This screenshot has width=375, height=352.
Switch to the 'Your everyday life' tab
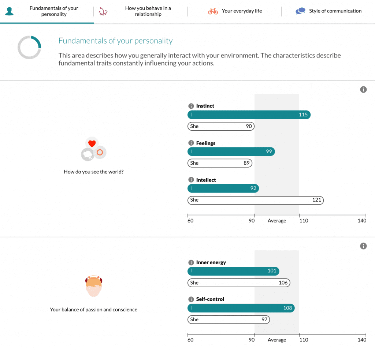tap(241, 11)
